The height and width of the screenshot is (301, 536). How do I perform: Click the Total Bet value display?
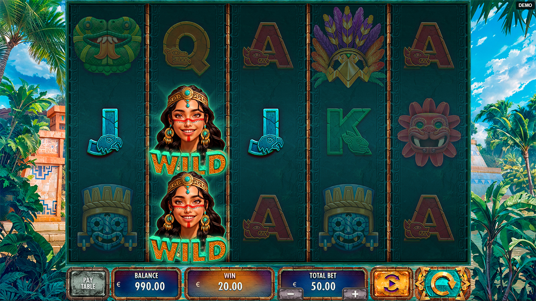322,282
